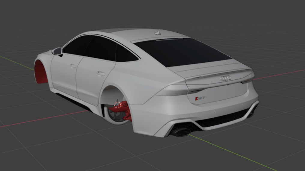This screenshot has height=171, width=305.
Task: Select the rear door handle
Action: point(101,73)
